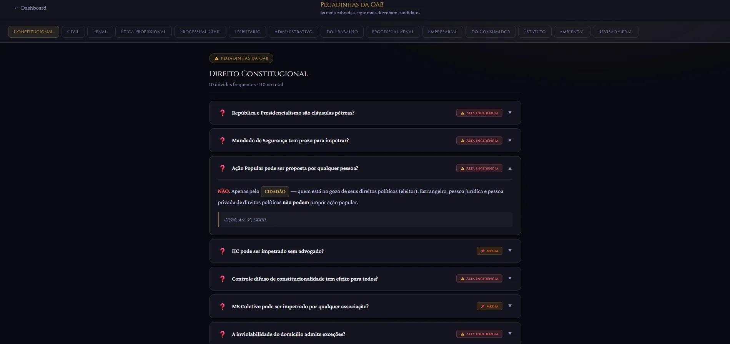Switch to the Civil tab
The image size is (730, 344).
[x=73, y=32]
